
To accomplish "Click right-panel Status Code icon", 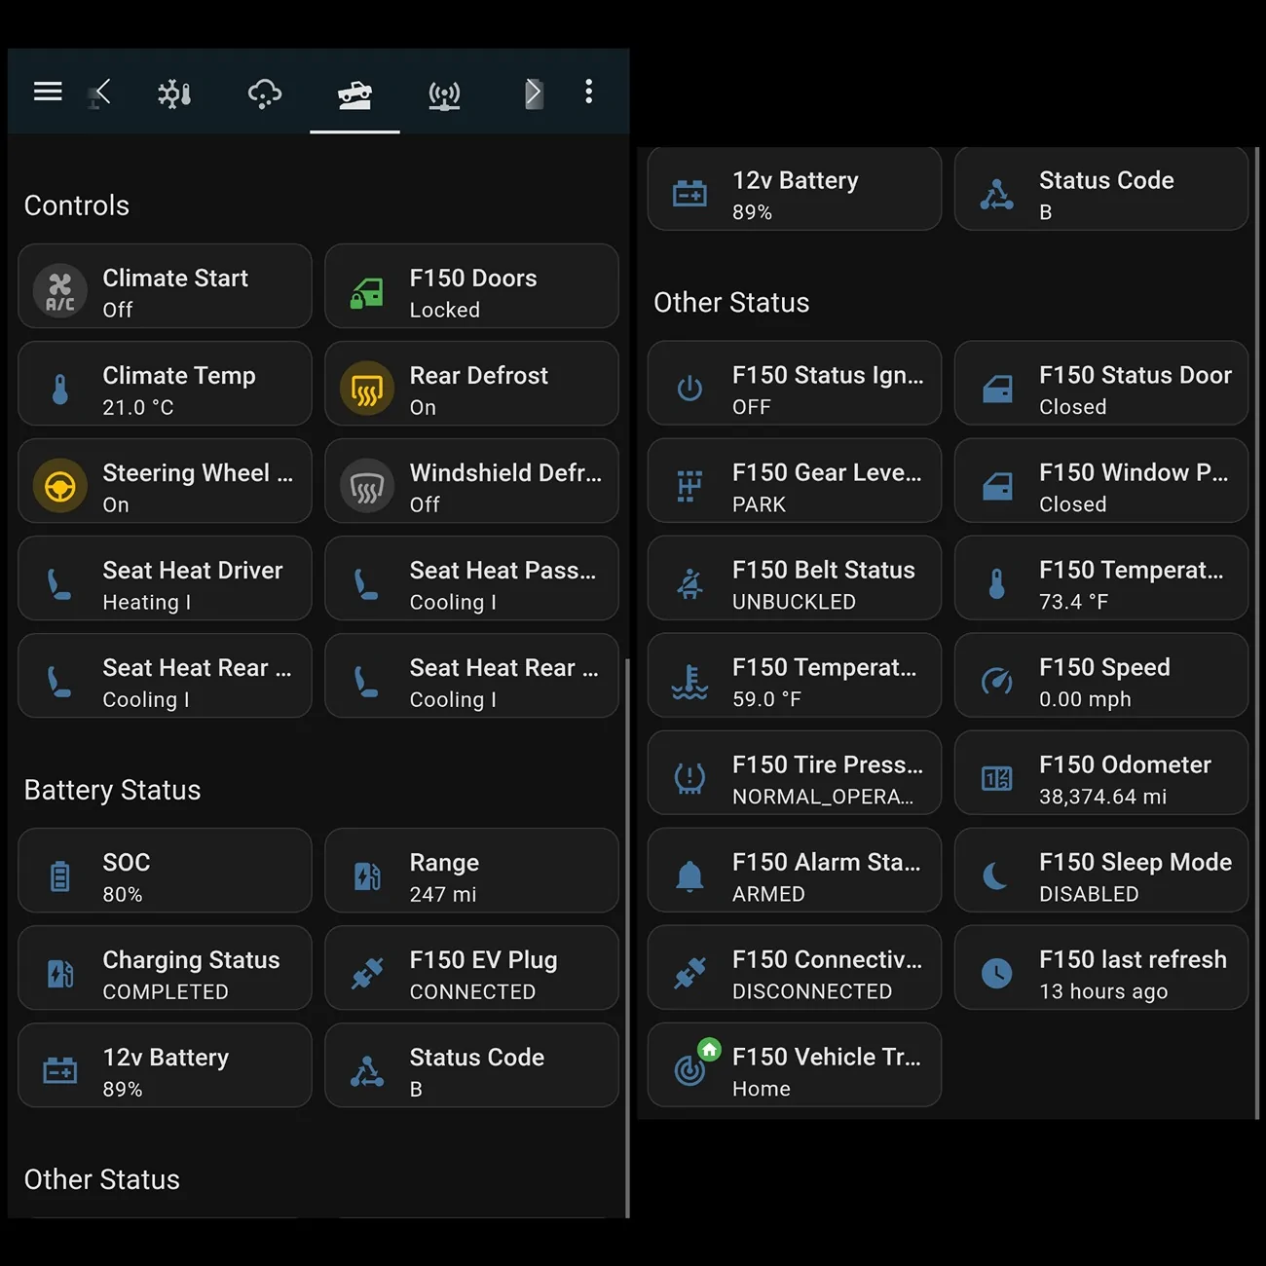I will click(996, 195).
